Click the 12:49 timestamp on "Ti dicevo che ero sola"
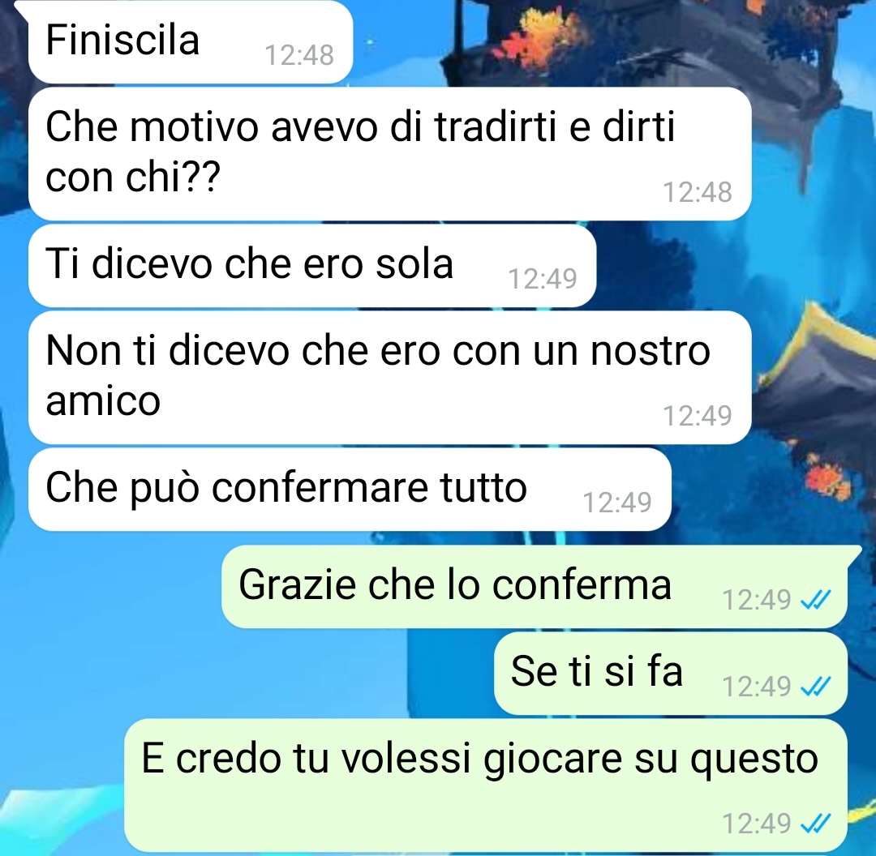The width and height of the screenshot is (876, 856). 543,279
